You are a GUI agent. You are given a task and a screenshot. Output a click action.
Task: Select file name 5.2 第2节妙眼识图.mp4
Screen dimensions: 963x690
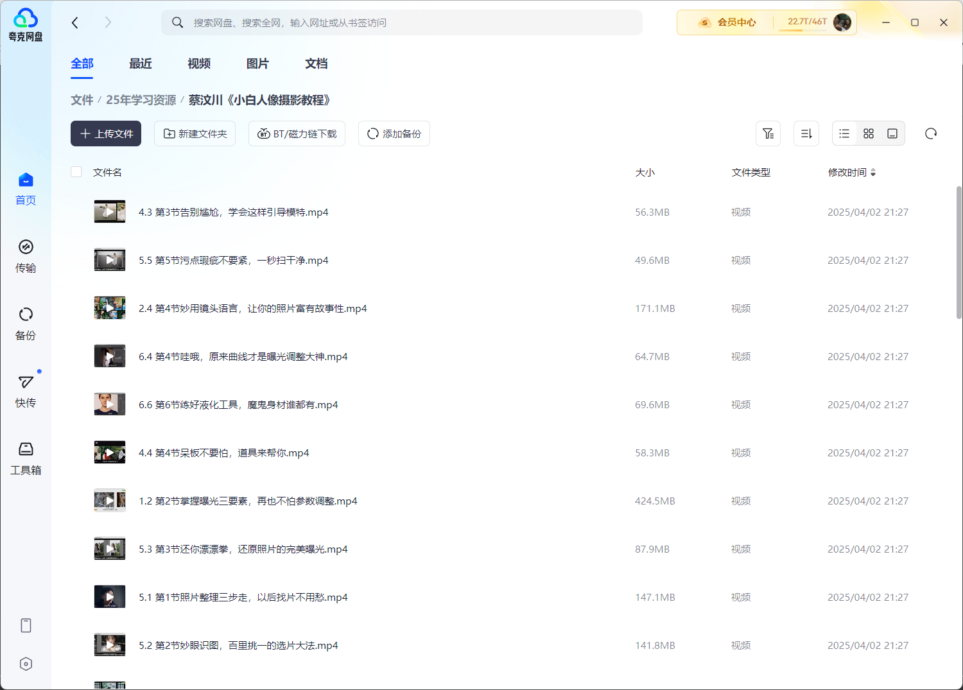238,646
